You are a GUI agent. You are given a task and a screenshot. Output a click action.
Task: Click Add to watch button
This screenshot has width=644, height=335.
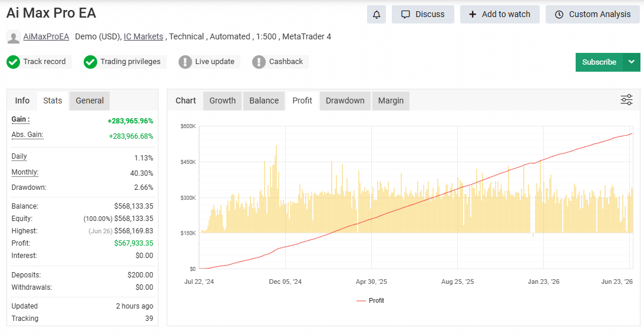coord(500,14)
